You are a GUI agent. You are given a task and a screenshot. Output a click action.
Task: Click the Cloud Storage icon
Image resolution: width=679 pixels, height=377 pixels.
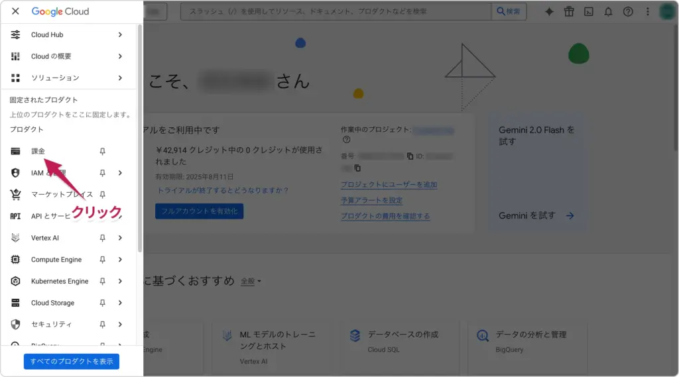pyautogui.click(x=15, y=303)
